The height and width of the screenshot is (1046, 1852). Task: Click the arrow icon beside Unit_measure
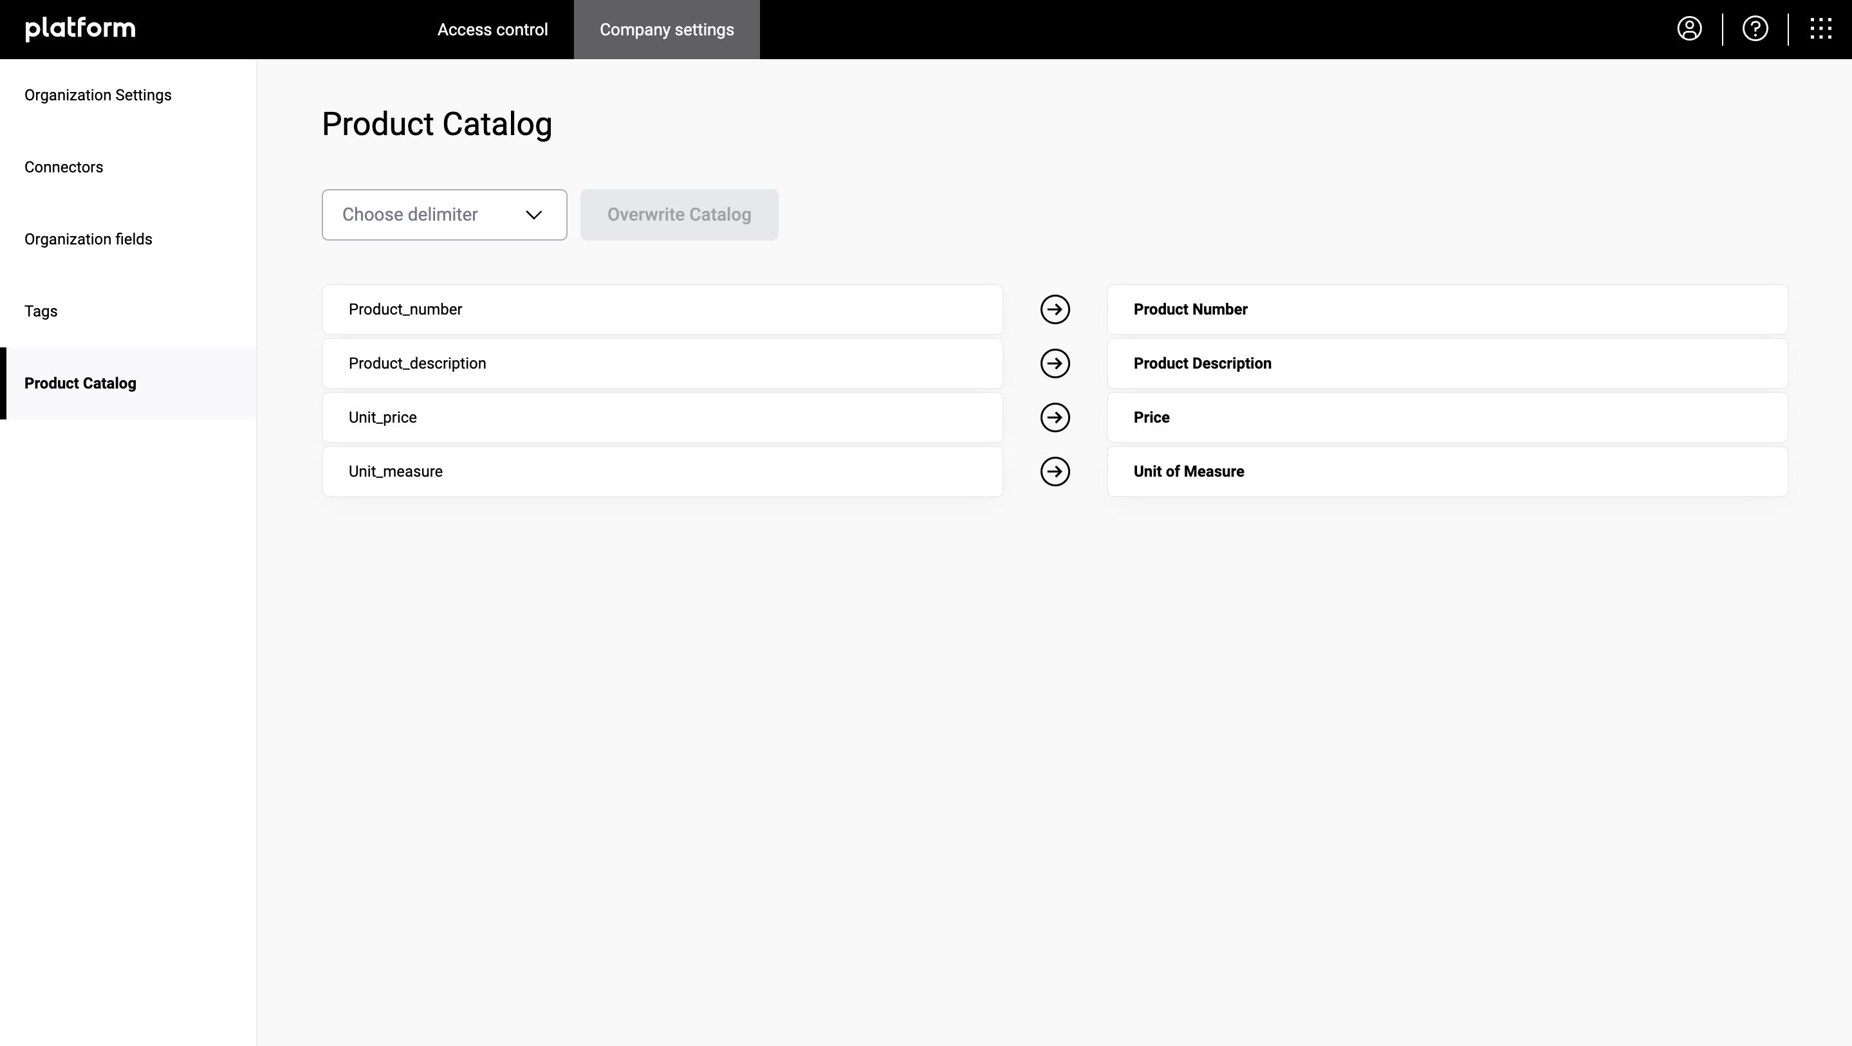click(1055, 472)
